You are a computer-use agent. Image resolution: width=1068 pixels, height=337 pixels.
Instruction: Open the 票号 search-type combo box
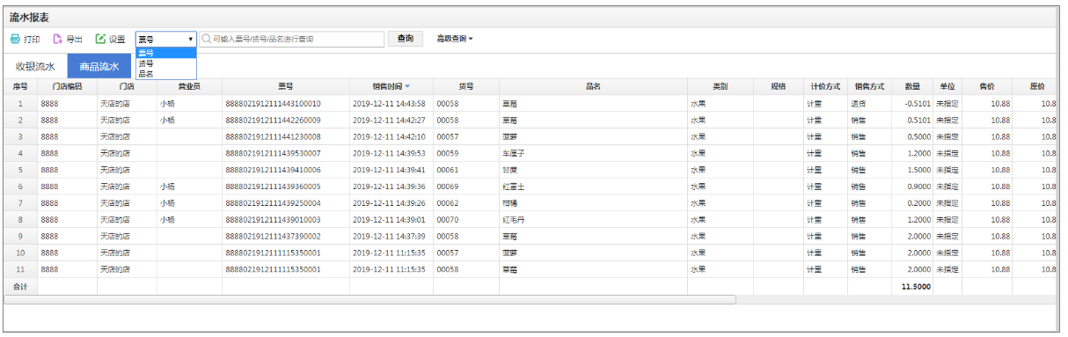click(166, 40)
